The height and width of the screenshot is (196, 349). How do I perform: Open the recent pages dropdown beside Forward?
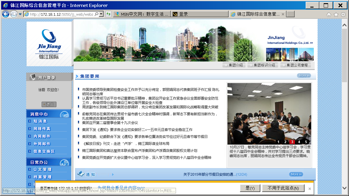[x=20, y=14]
